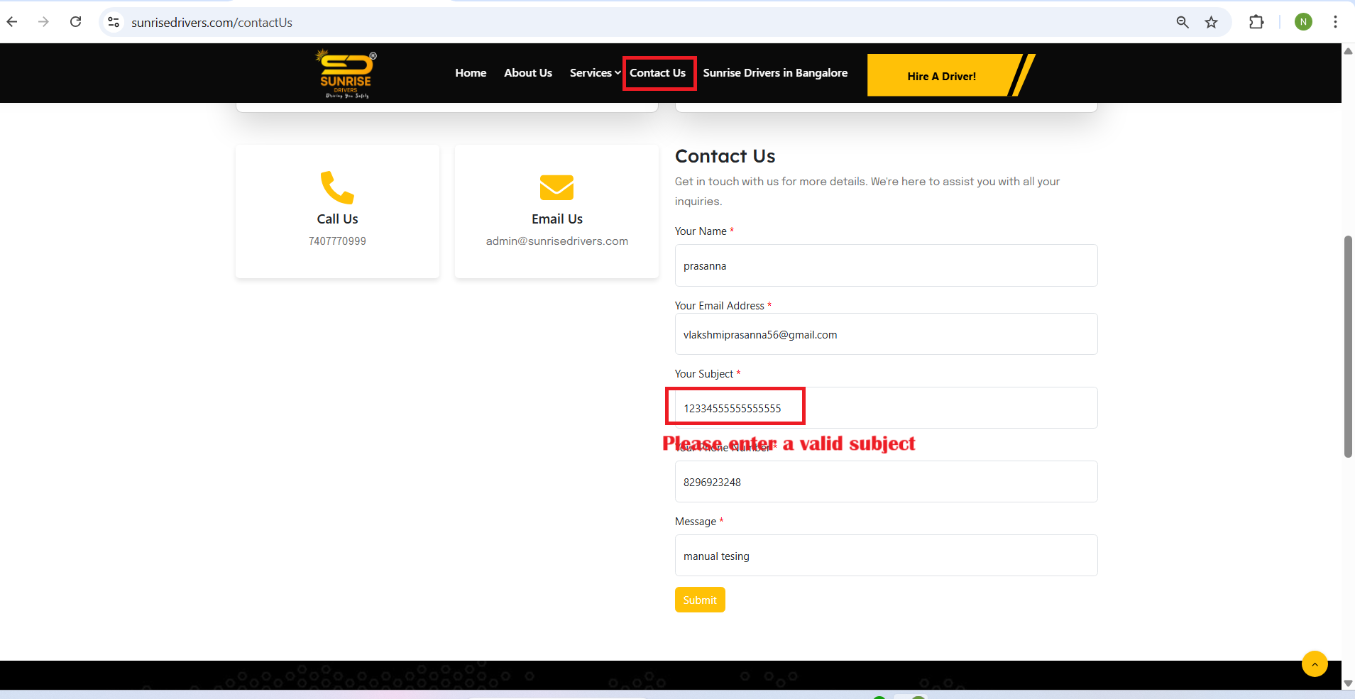The image size is (1355, 699).
Task: Expand the Services dropdown menu
Action: pyautogui.click(x=595, y=73)
